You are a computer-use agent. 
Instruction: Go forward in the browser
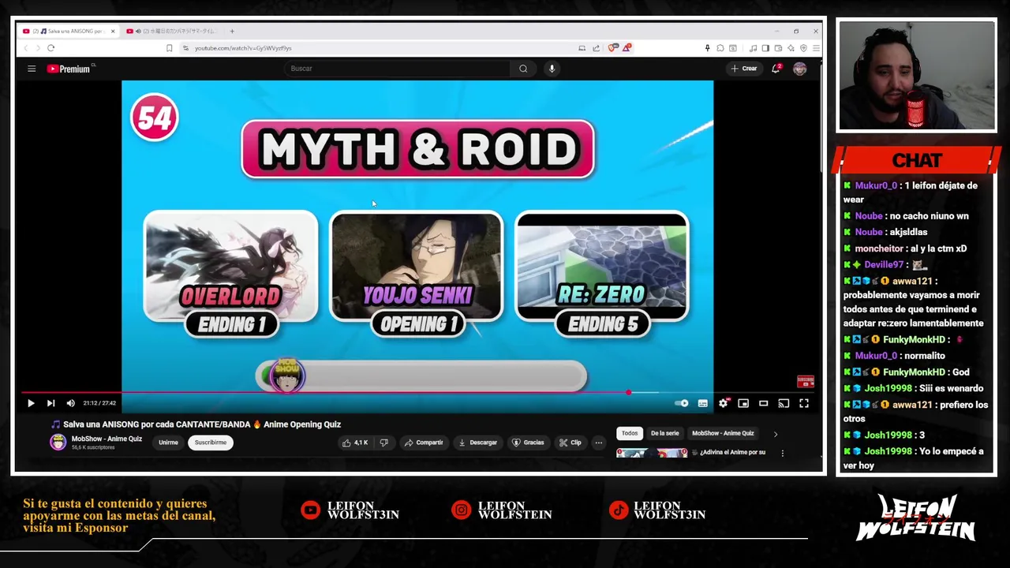coord(37,48)
